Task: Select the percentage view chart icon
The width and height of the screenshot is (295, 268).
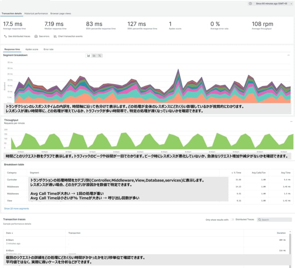Action: point(100,56)
